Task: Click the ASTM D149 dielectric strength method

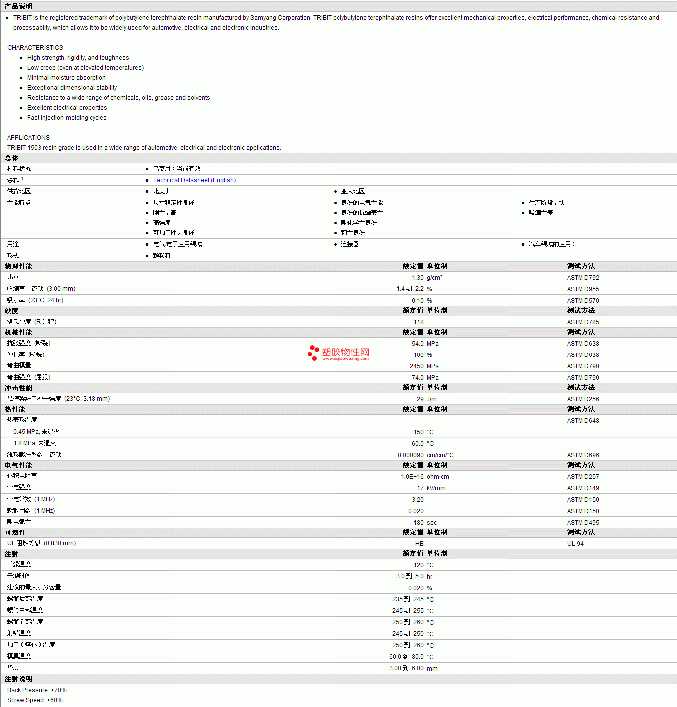Action: click(583, 488)
